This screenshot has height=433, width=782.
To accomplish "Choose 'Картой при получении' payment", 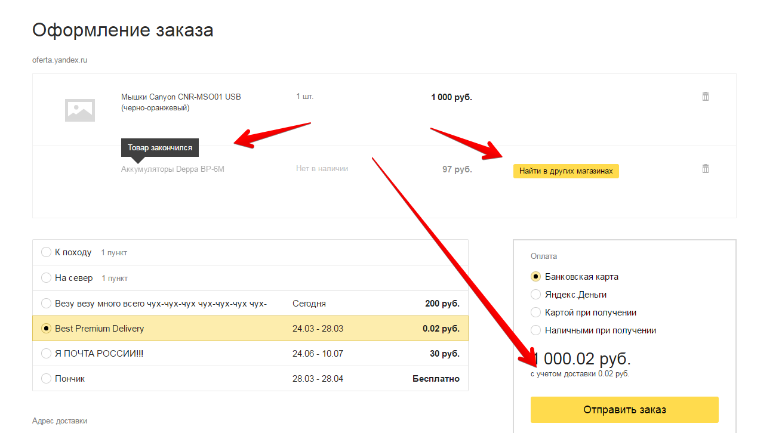I will 535,313.
